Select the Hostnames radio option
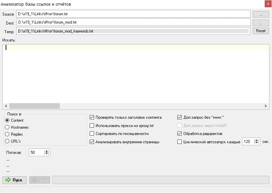The height and width of the screenshot is (193, 272). (x=17, y=127)
